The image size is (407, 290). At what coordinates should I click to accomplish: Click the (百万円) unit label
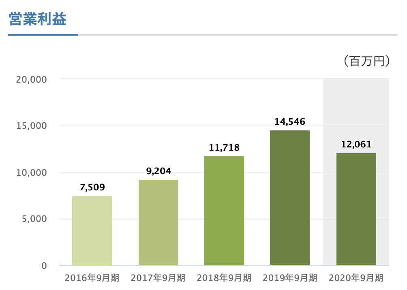click(x=367, y=61)
